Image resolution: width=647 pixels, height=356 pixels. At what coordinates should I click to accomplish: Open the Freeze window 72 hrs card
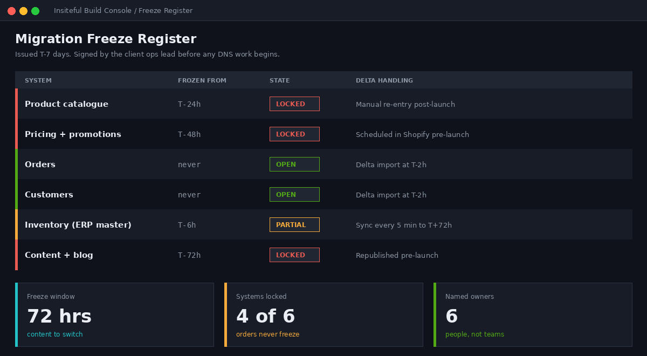[x=114, y=314]
